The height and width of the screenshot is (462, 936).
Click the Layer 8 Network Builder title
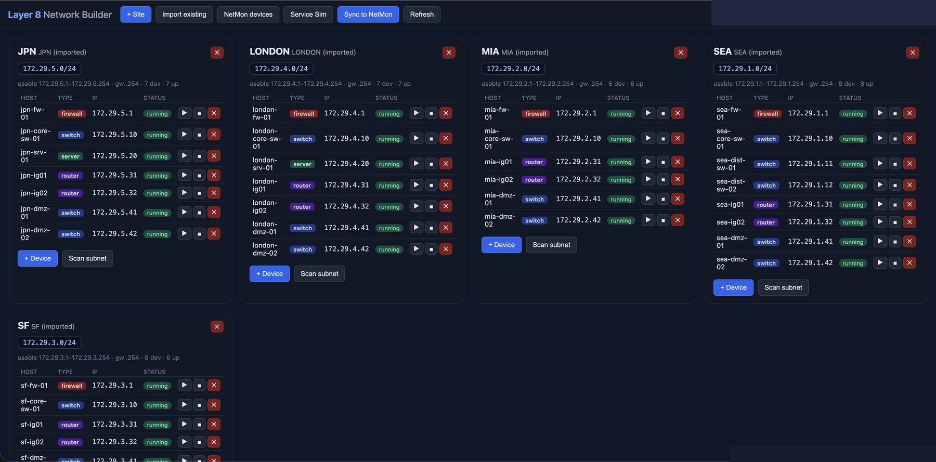click(x=60, y=15)
